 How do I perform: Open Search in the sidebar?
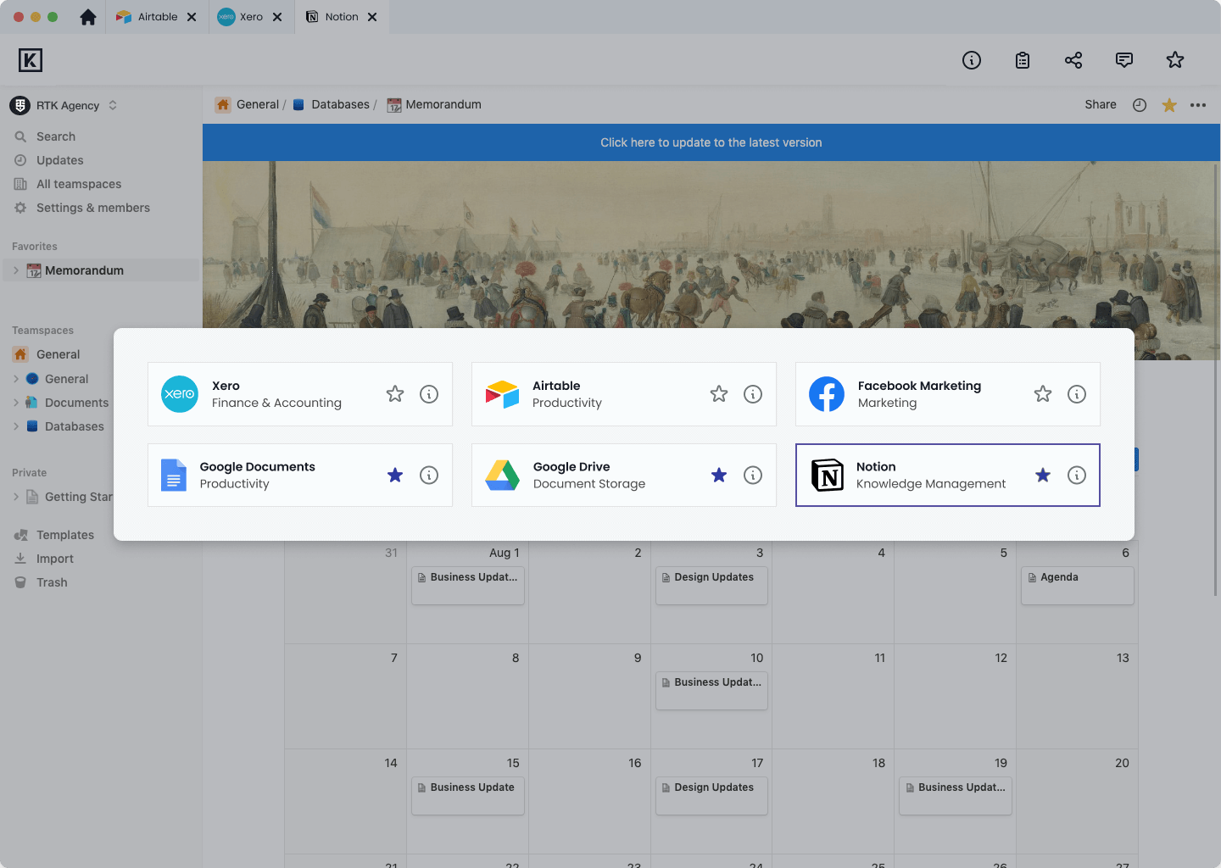point(56,136)
